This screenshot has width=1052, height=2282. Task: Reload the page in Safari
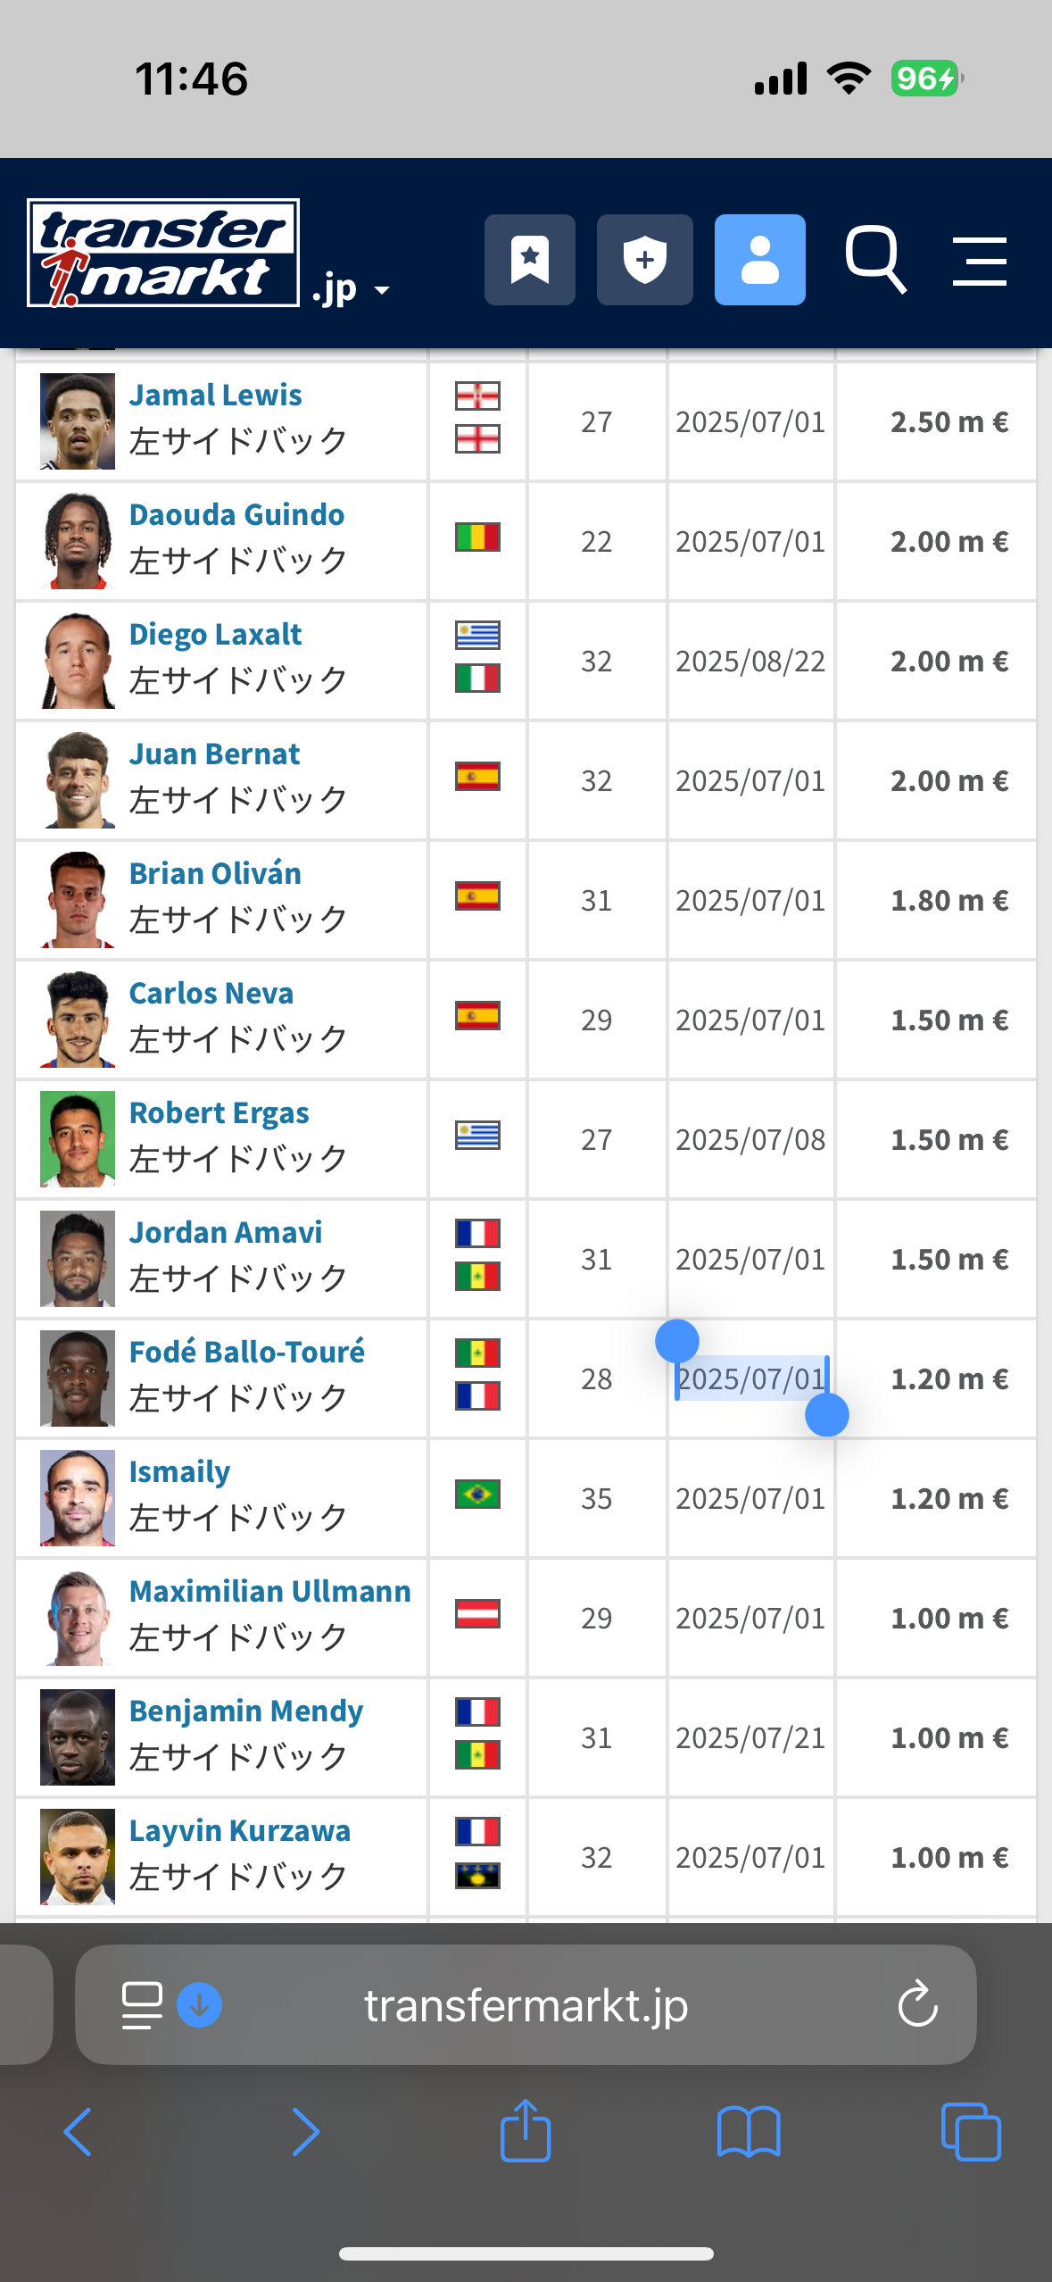(917, 2005)
